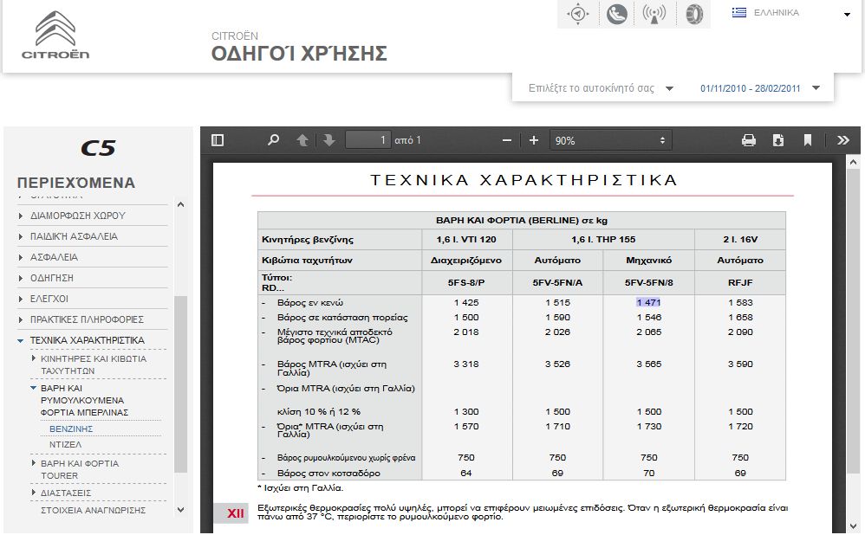Click the red XII chapter marker

point(231,513)
